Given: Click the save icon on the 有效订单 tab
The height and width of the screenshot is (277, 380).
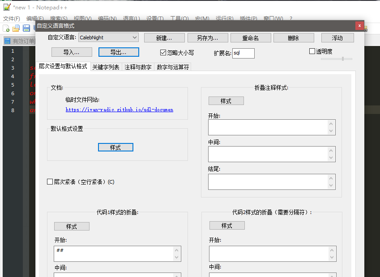Looking at the screenshot, I should tap(8, 41).
